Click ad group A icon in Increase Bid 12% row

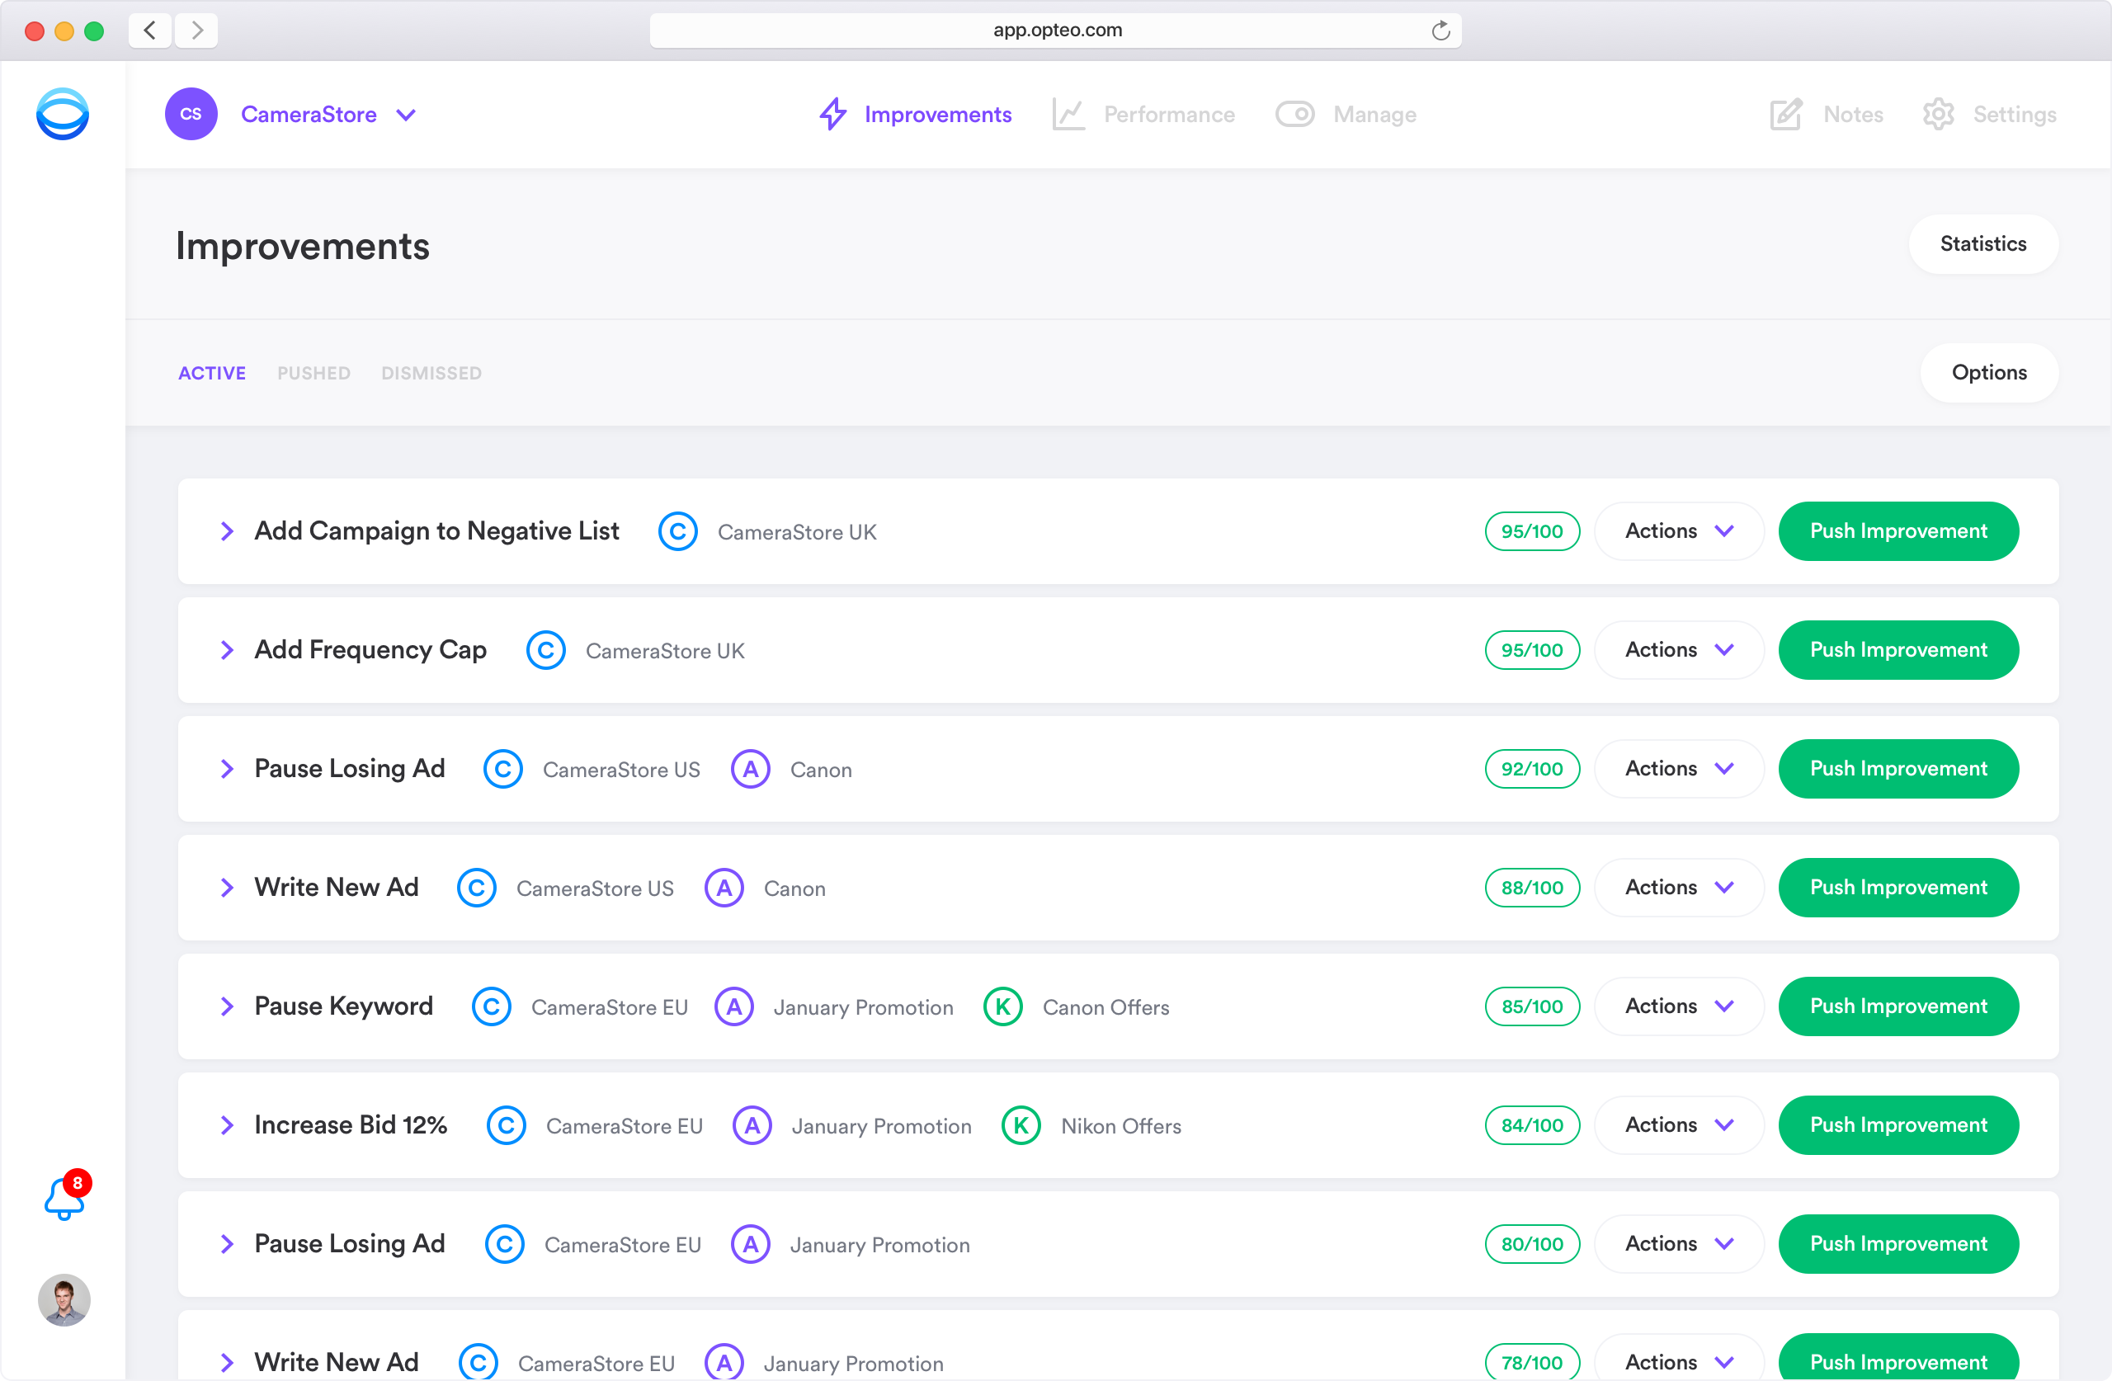(x=752, y=1125)
